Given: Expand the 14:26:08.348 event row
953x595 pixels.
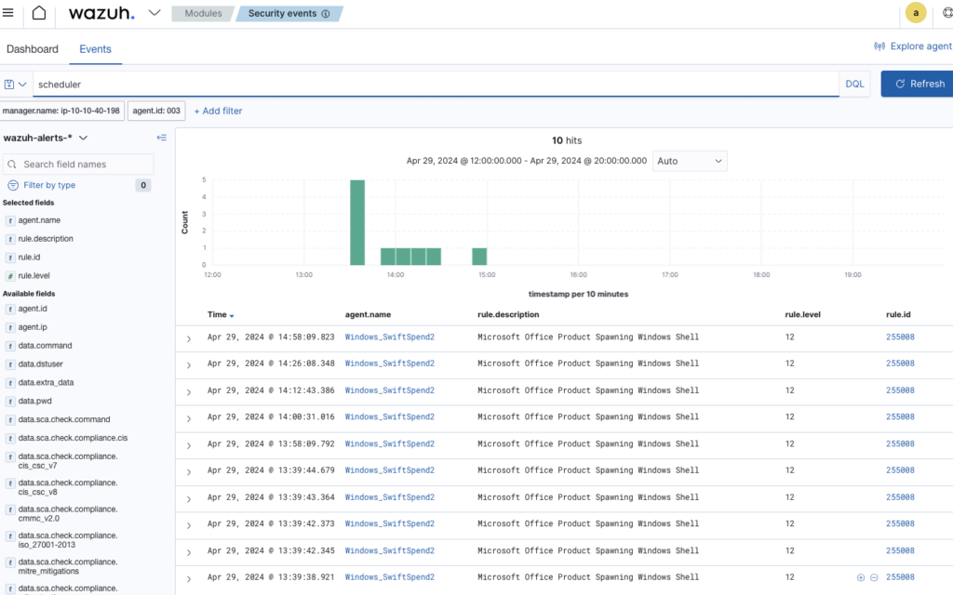Looking at the screenshot, I should [189, 365].
